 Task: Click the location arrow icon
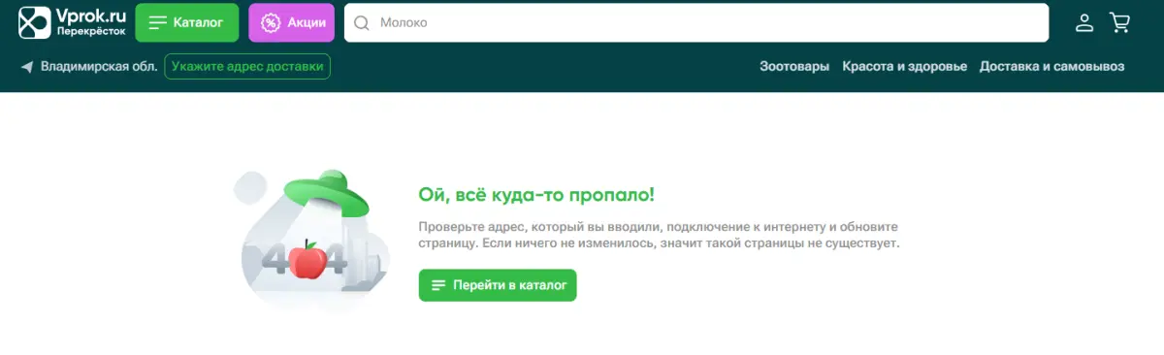click(26, 67)
